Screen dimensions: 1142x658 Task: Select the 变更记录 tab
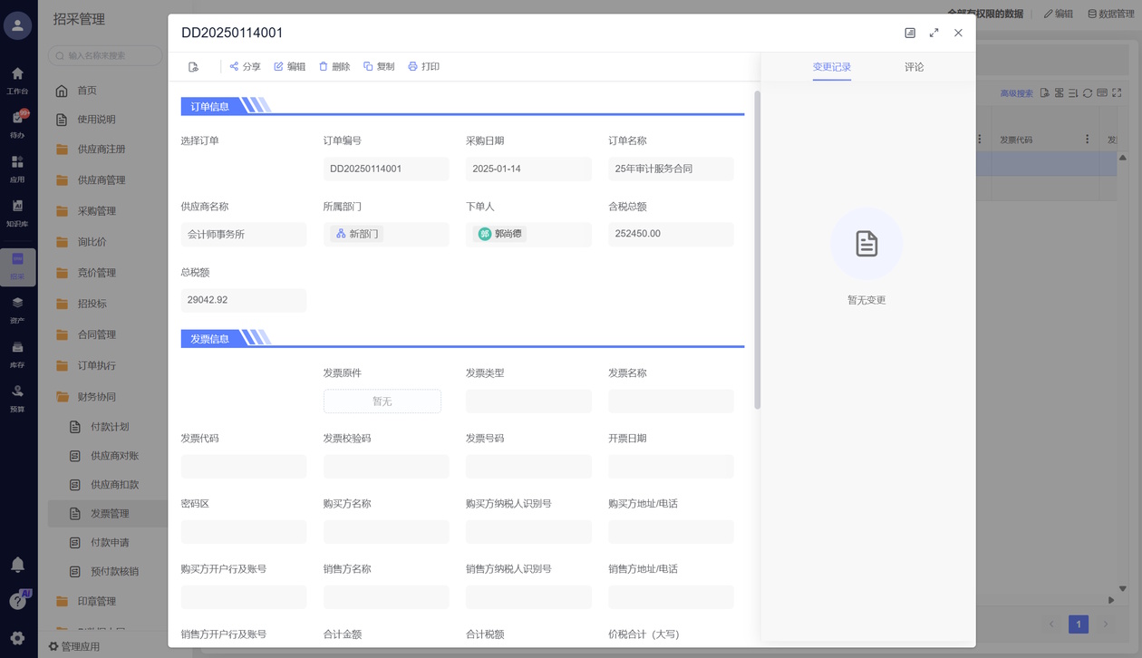click(831, 67)
